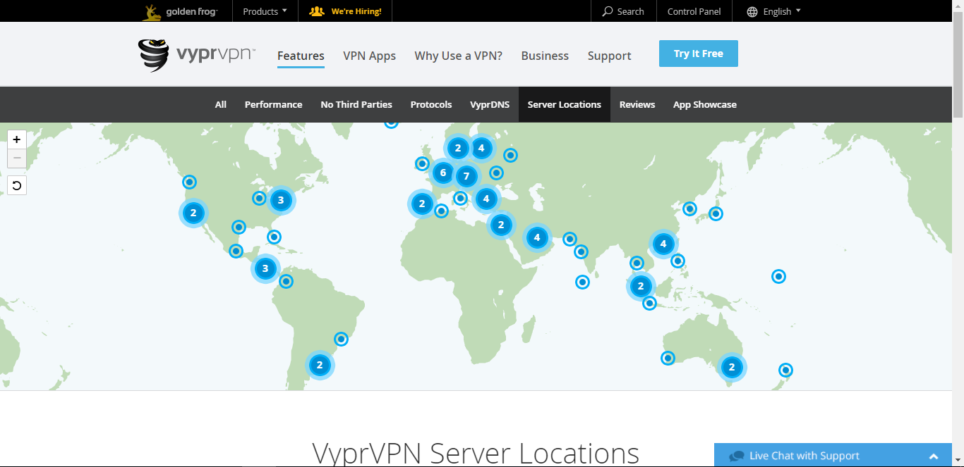This screenshot has width=964, height=467.
Task: Open the 2-server cluster in southeast Australia
Action: [732, 367]
